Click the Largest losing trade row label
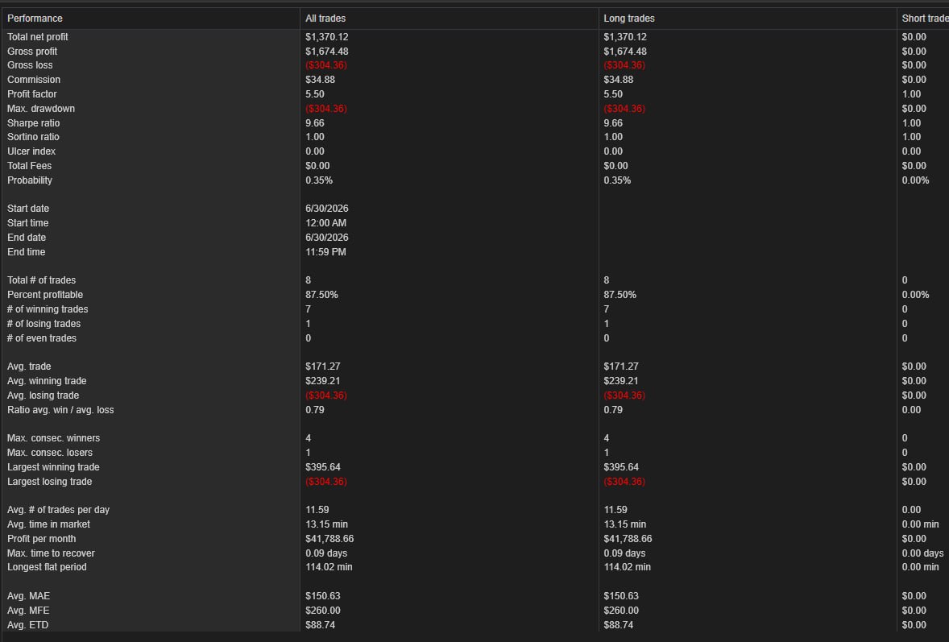Image resolution: width=949 pixels, height=642 pixels. click(x=50, y=482)
